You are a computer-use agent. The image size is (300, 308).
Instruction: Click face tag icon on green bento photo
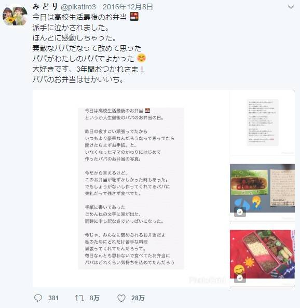pyautogui.click(x=240, y=212)
